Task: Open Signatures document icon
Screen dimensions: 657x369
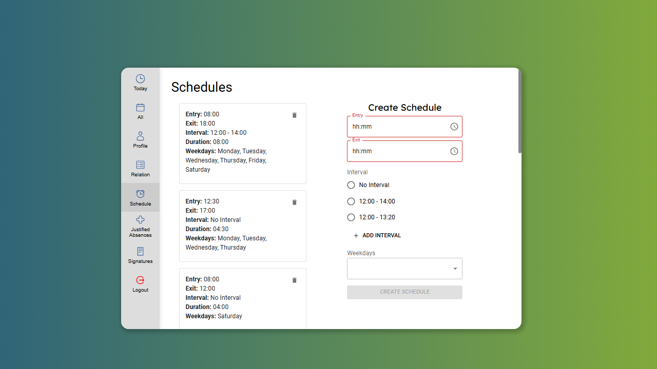Action: (140, 252)
